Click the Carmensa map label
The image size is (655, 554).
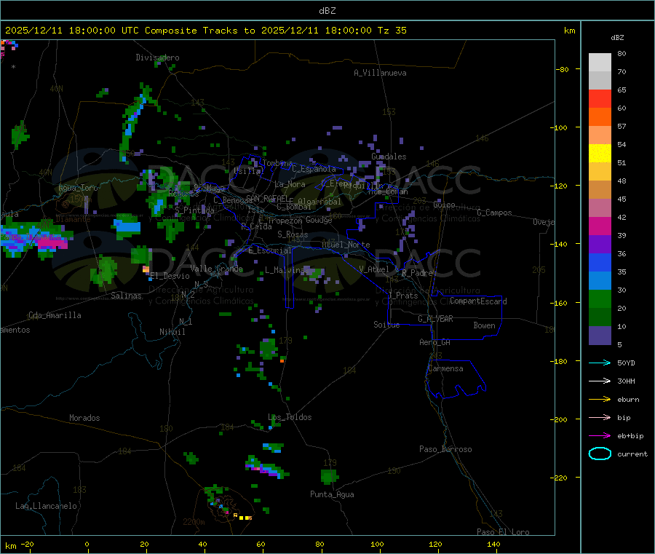(x=445, y=368)
